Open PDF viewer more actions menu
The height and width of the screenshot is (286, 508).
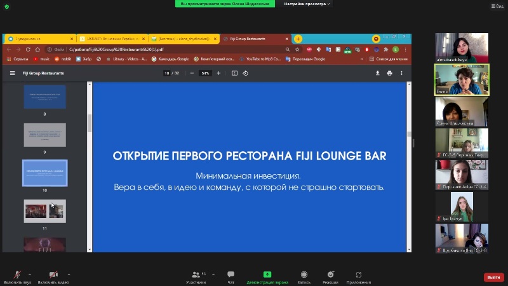401,73
